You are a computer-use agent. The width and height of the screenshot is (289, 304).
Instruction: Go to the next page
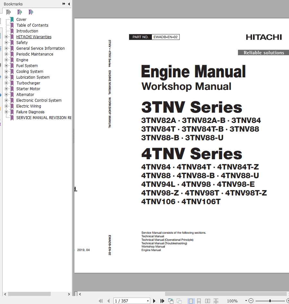154,301
